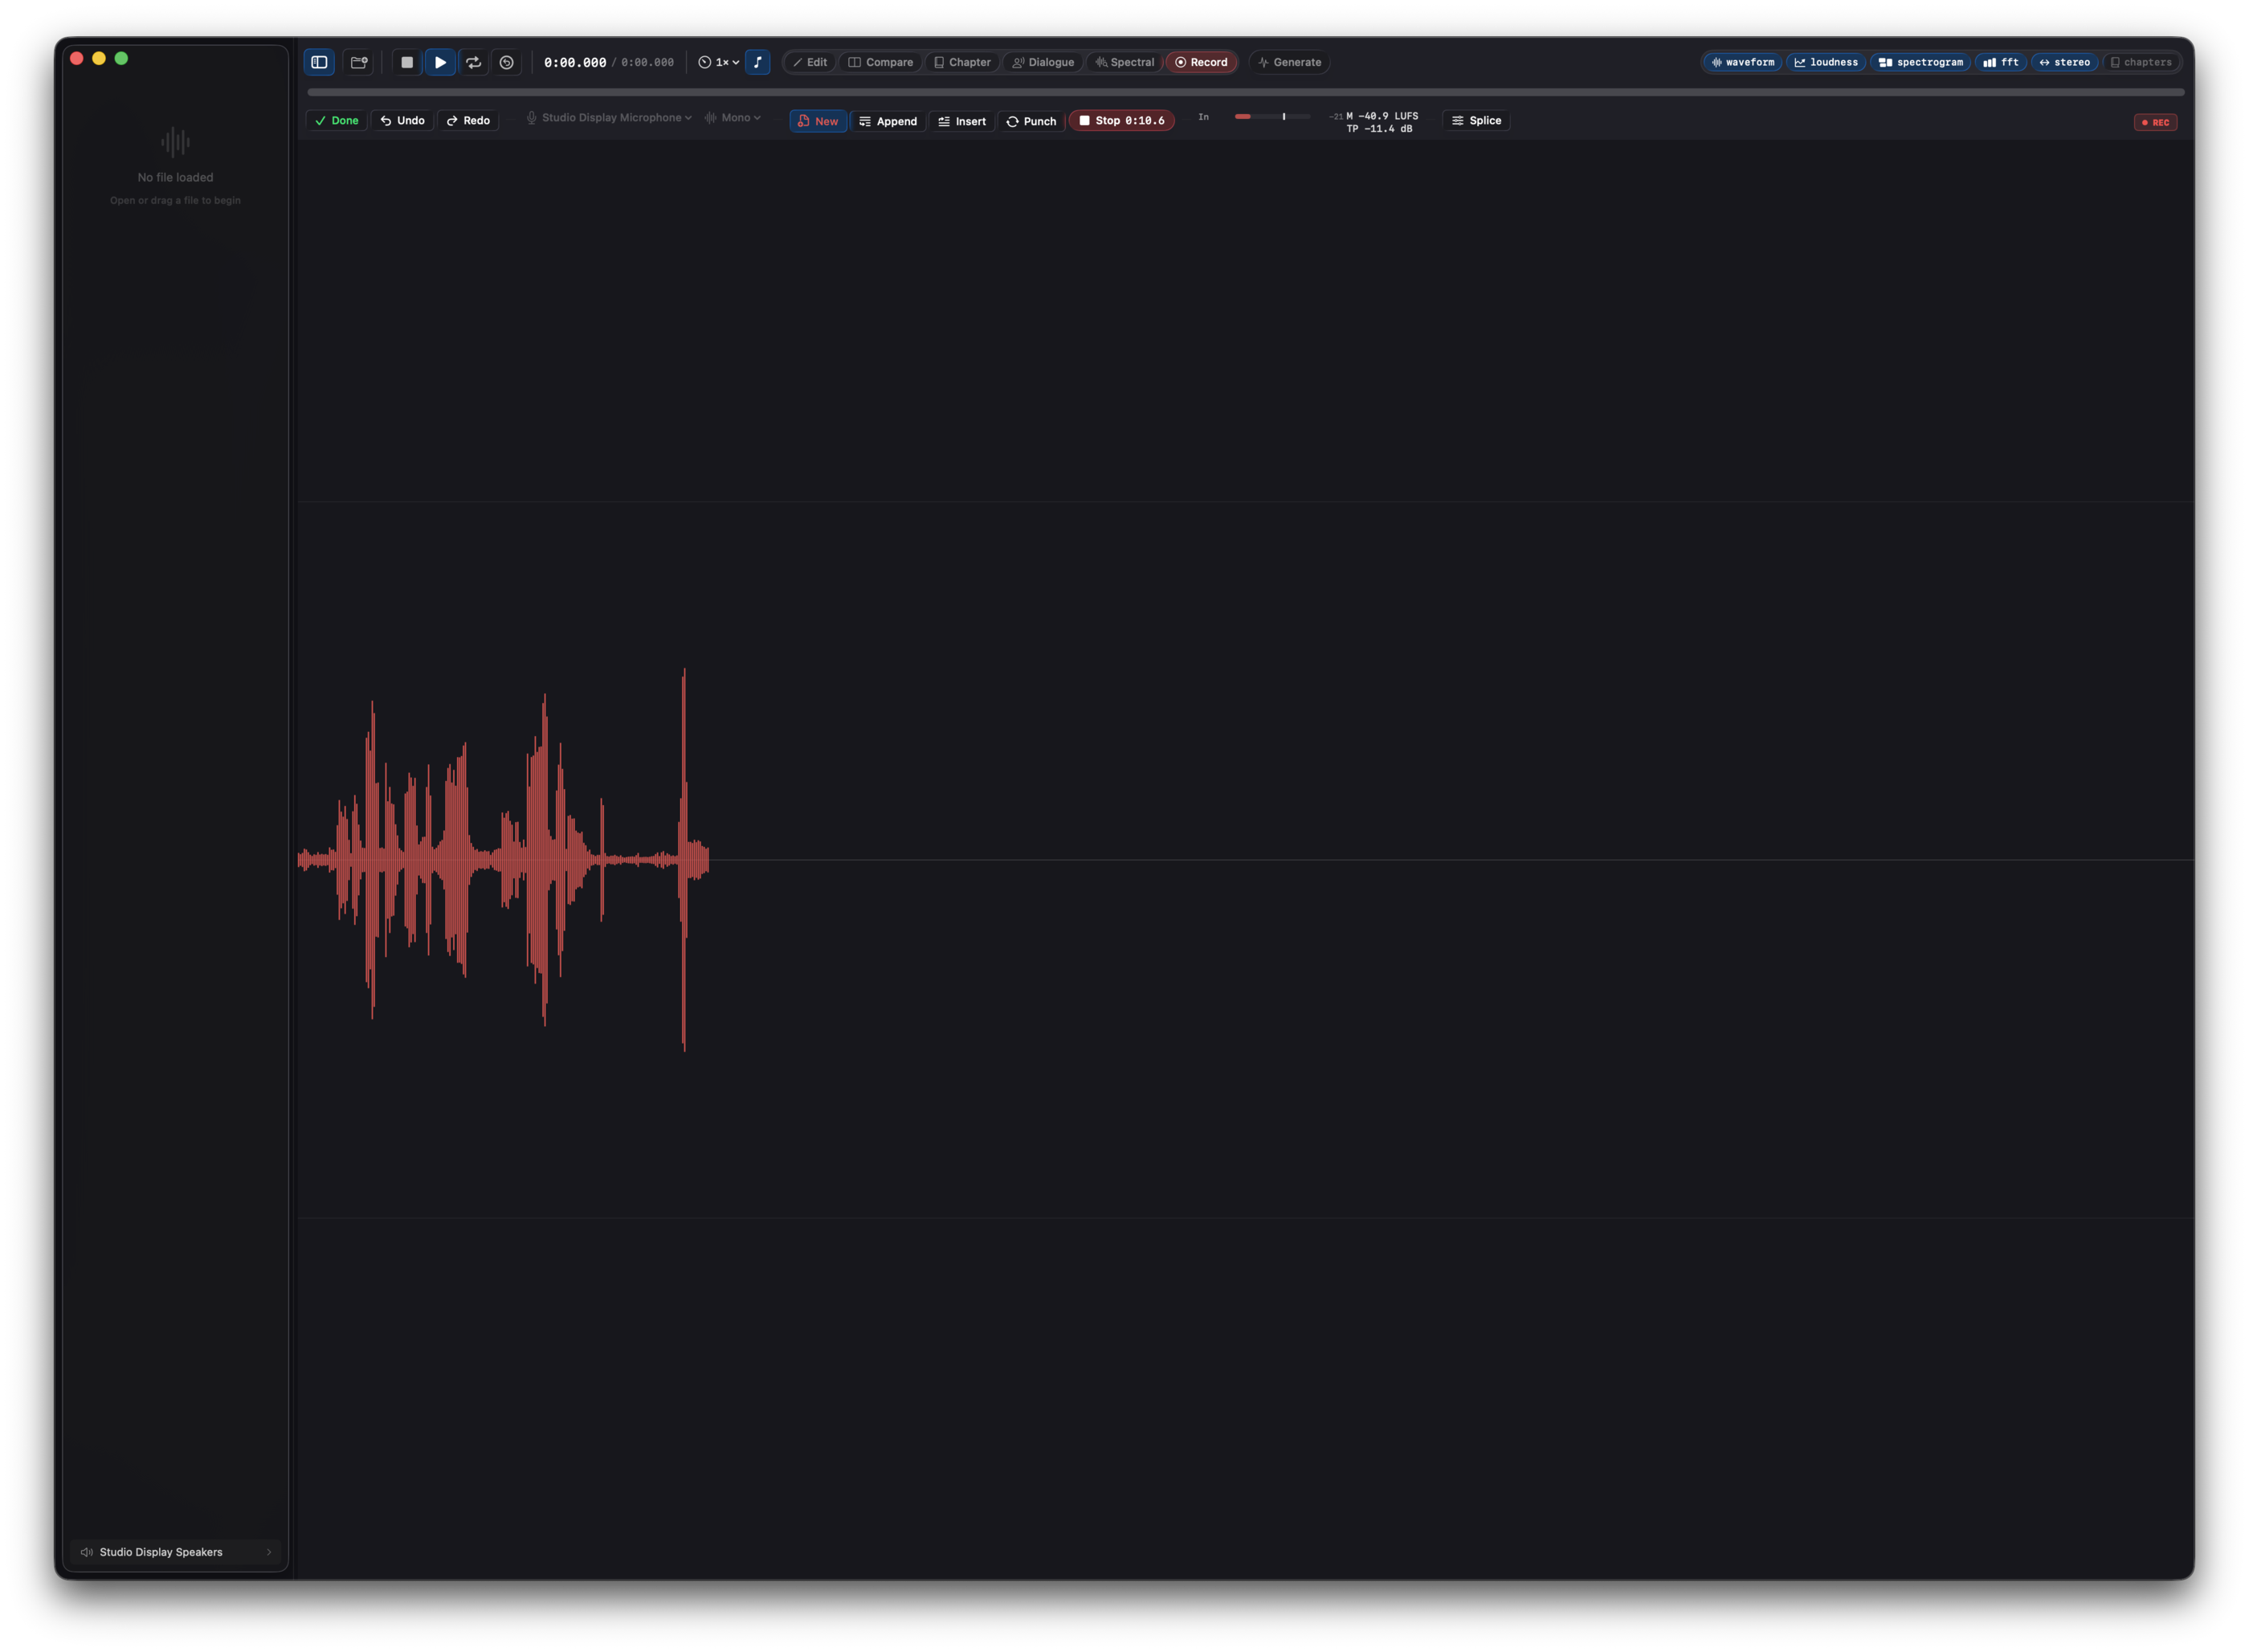Click the input level meter slider
The image size is (2249, 1652).
coord(1272,117)
